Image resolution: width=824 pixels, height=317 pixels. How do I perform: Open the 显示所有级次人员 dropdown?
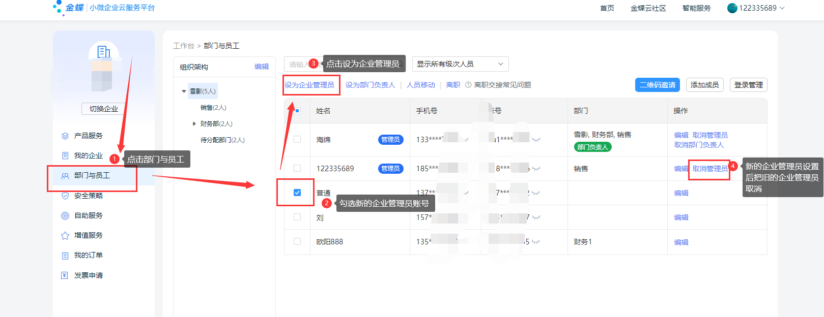coord(460,64)
